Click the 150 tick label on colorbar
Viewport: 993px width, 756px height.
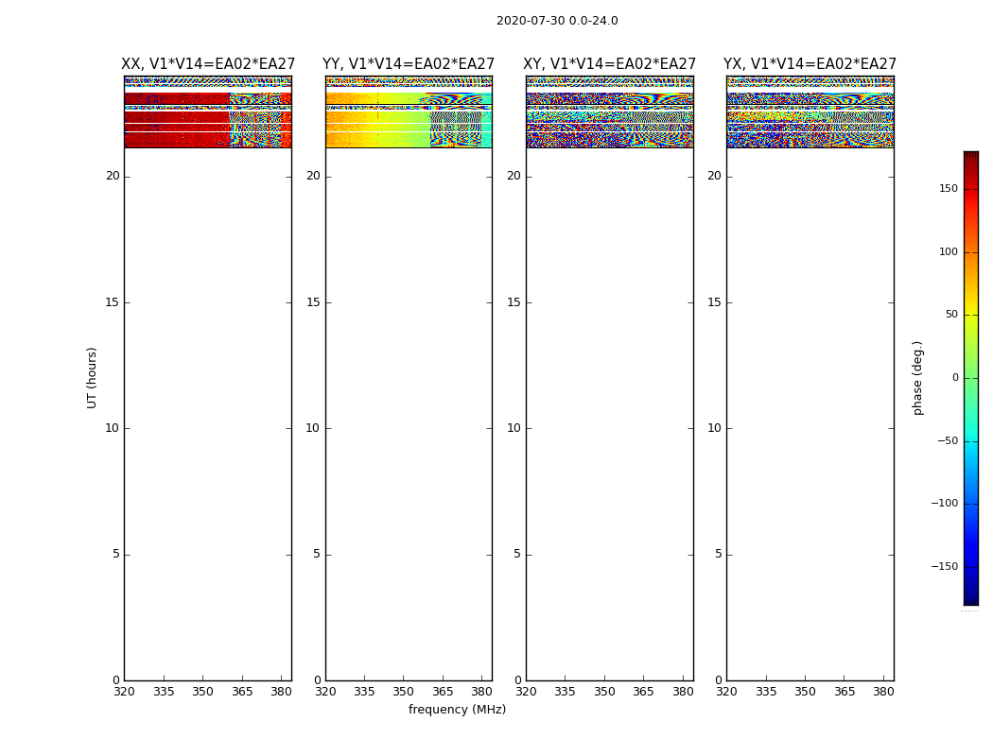(948, 189)
